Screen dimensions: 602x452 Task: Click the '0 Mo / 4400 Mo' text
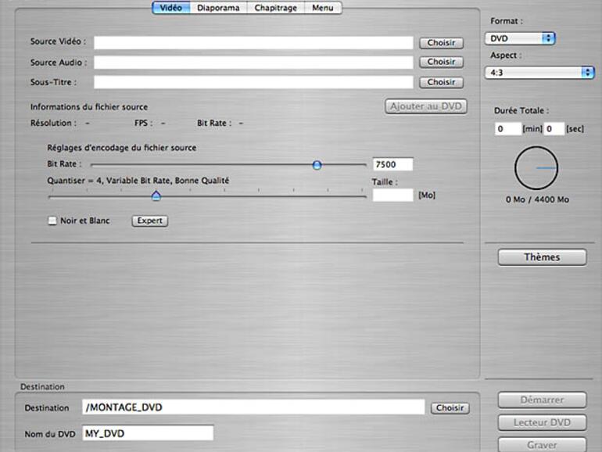(x=537, y=199)
